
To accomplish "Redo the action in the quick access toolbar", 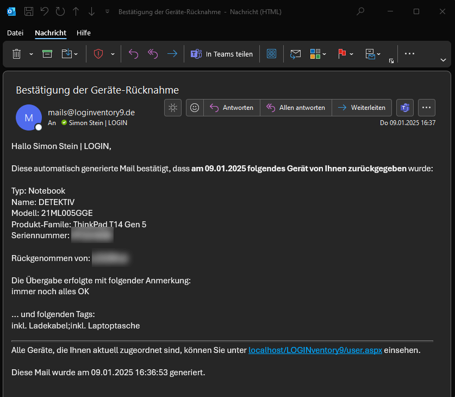I will point(60,11).
